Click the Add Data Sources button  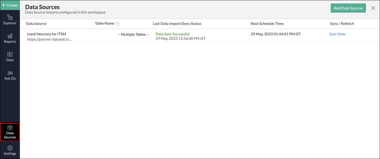click(348, 8)
